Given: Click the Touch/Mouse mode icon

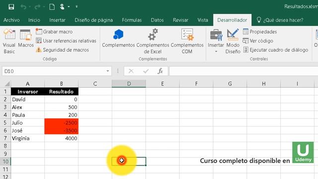Looking at the screenshot, I should [62, 6].
